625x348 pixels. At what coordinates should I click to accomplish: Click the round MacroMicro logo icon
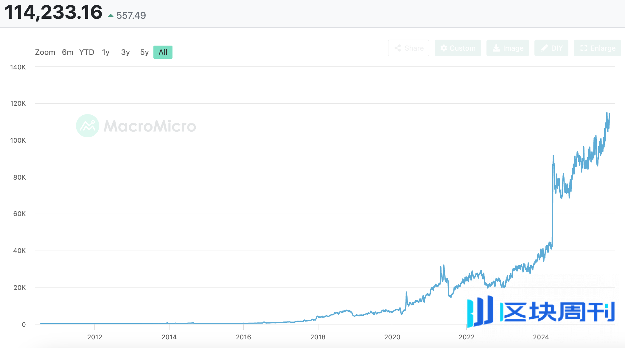[x=88, y=126]
